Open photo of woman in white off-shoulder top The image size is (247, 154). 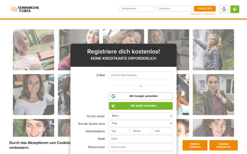(x=33, y=95)
